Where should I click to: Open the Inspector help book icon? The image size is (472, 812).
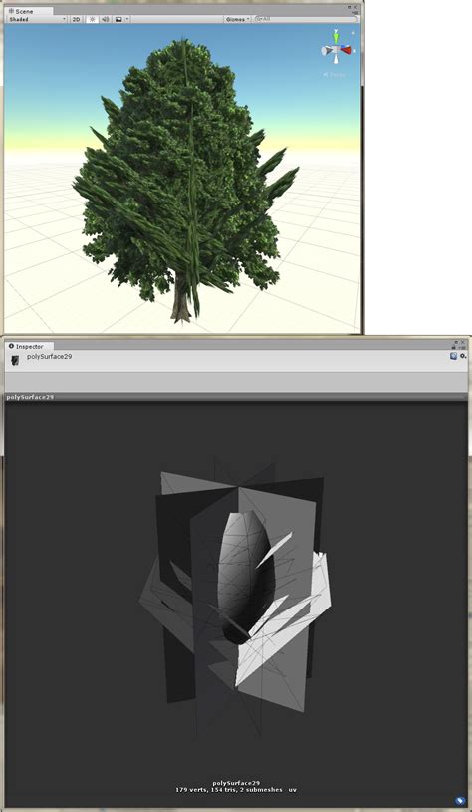(453, 356)
